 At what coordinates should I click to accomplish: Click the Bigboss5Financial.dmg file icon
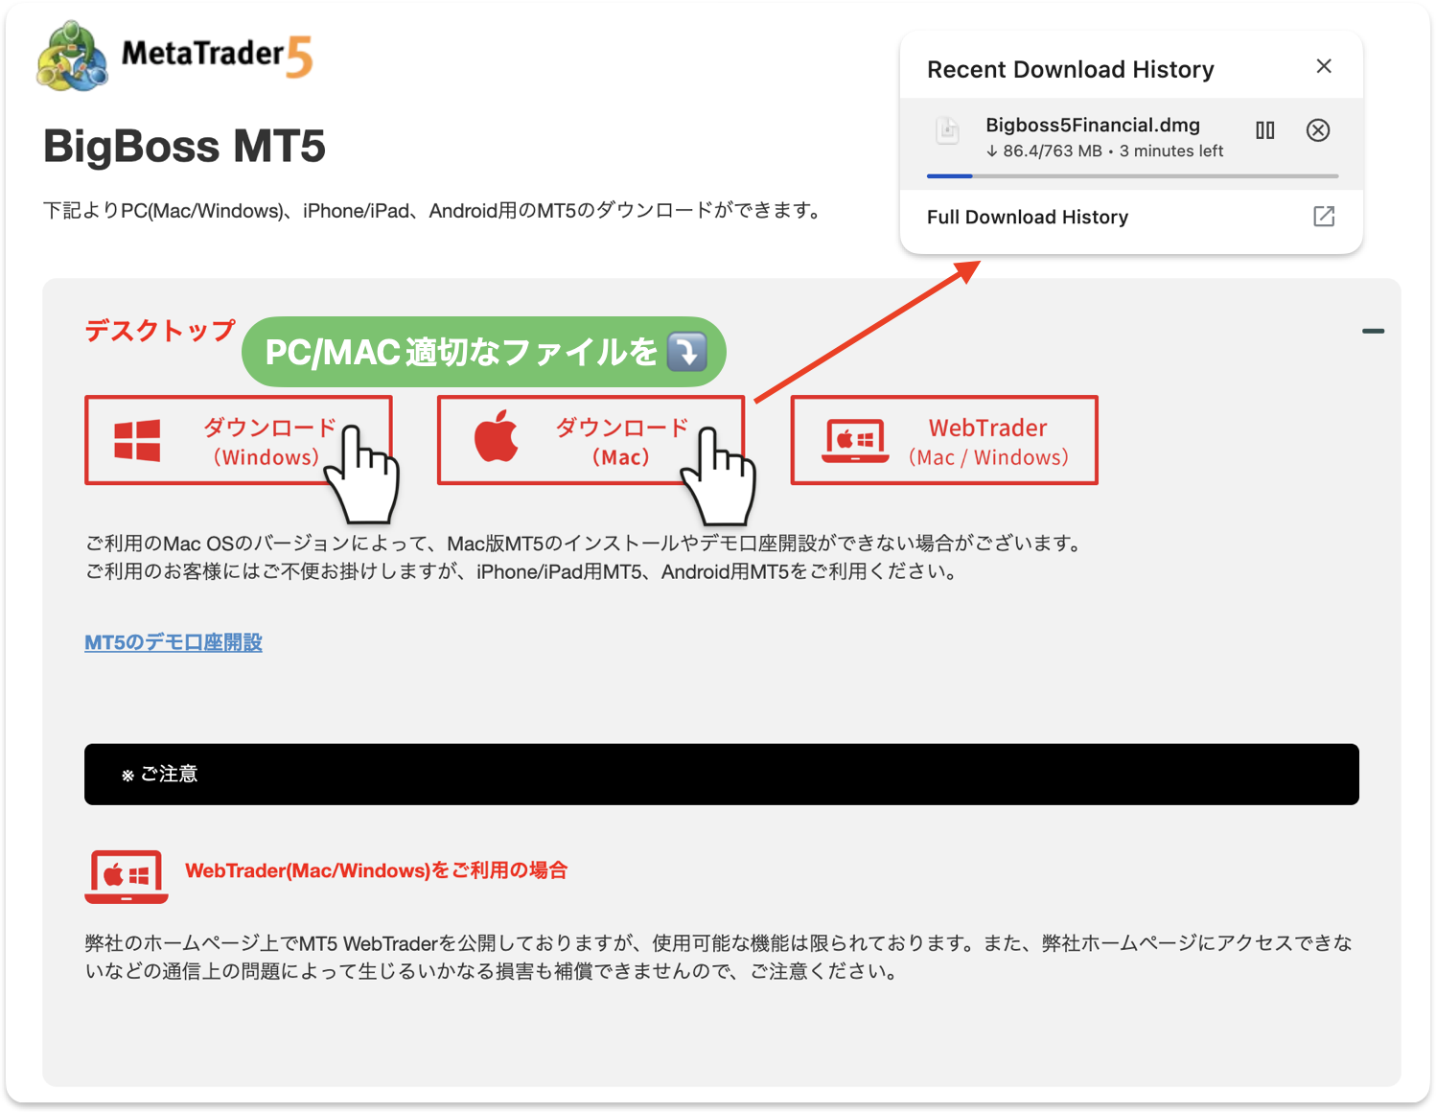click(947, 130)
